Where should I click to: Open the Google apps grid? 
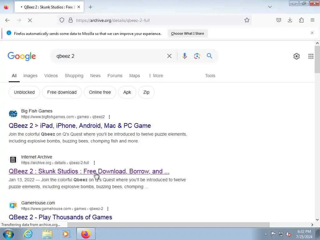tap(311, 56)
